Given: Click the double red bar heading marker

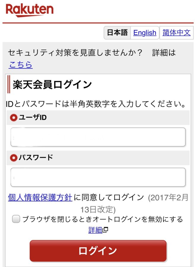Looking at the screenshot, I should coord(9,84).
